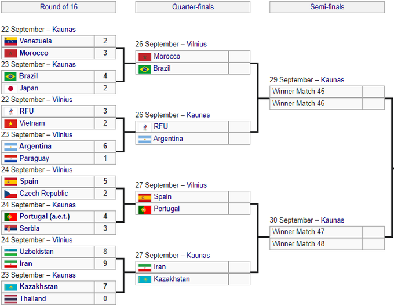Click the Vietnam flag icon
The image size is (394, 306).
tap(10, 123)
